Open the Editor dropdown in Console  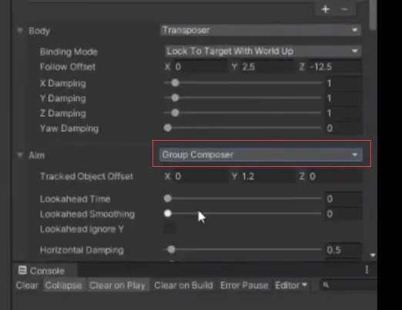tap(291, 285)
